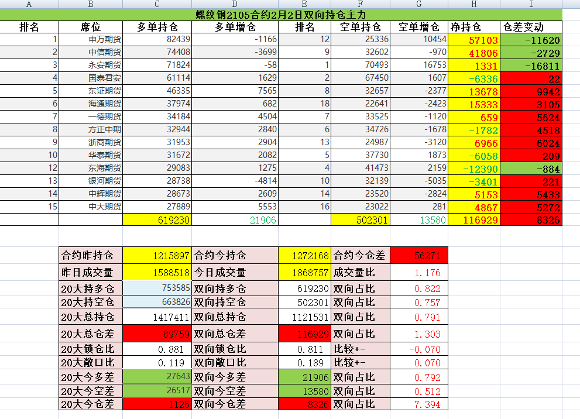Click the 双向今空差 label cell

coord(235,391)
